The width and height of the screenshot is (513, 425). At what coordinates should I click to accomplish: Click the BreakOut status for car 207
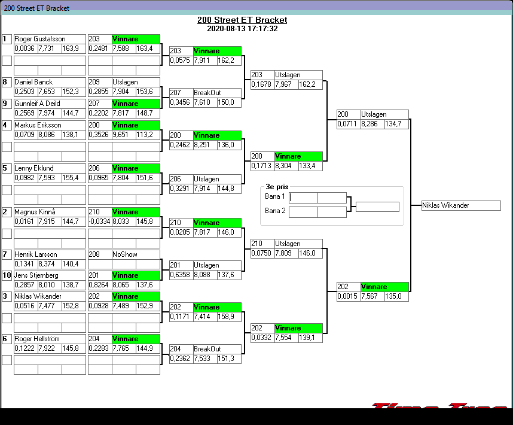217,93
